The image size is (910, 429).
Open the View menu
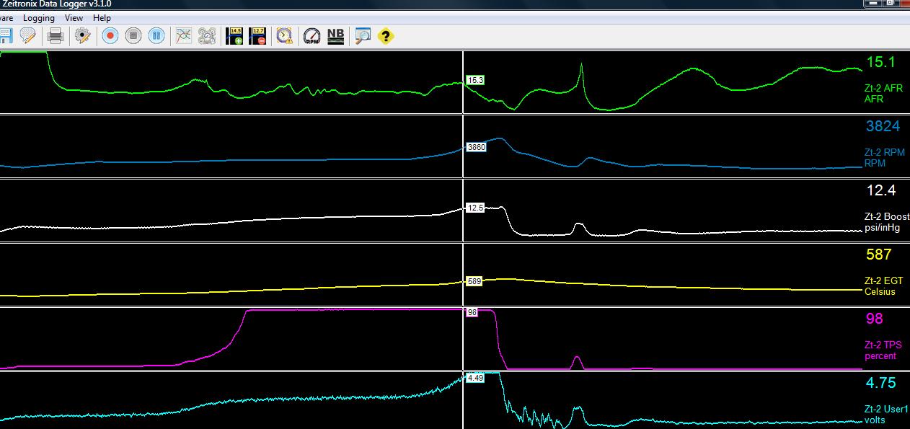pos(73,17)
